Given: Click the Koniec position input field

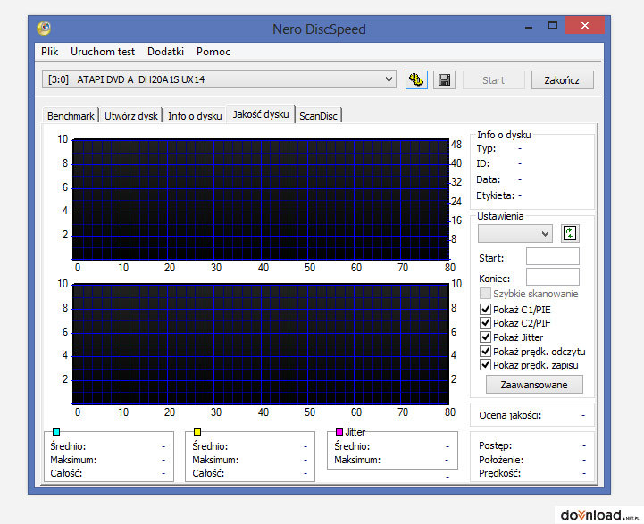Looking at the screenshot, I should (552, 277).
